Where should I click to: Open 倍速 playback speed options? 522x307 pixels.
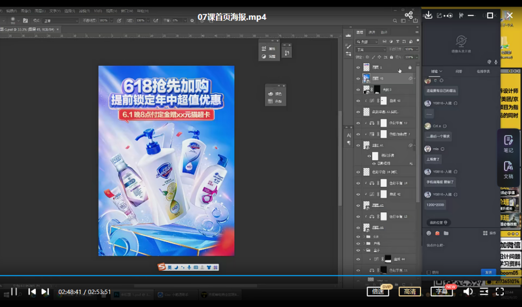pyautogui.click(x=378, y=292)
